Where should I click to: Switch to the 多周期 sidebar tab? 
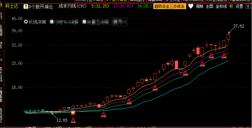pos(1,30)
